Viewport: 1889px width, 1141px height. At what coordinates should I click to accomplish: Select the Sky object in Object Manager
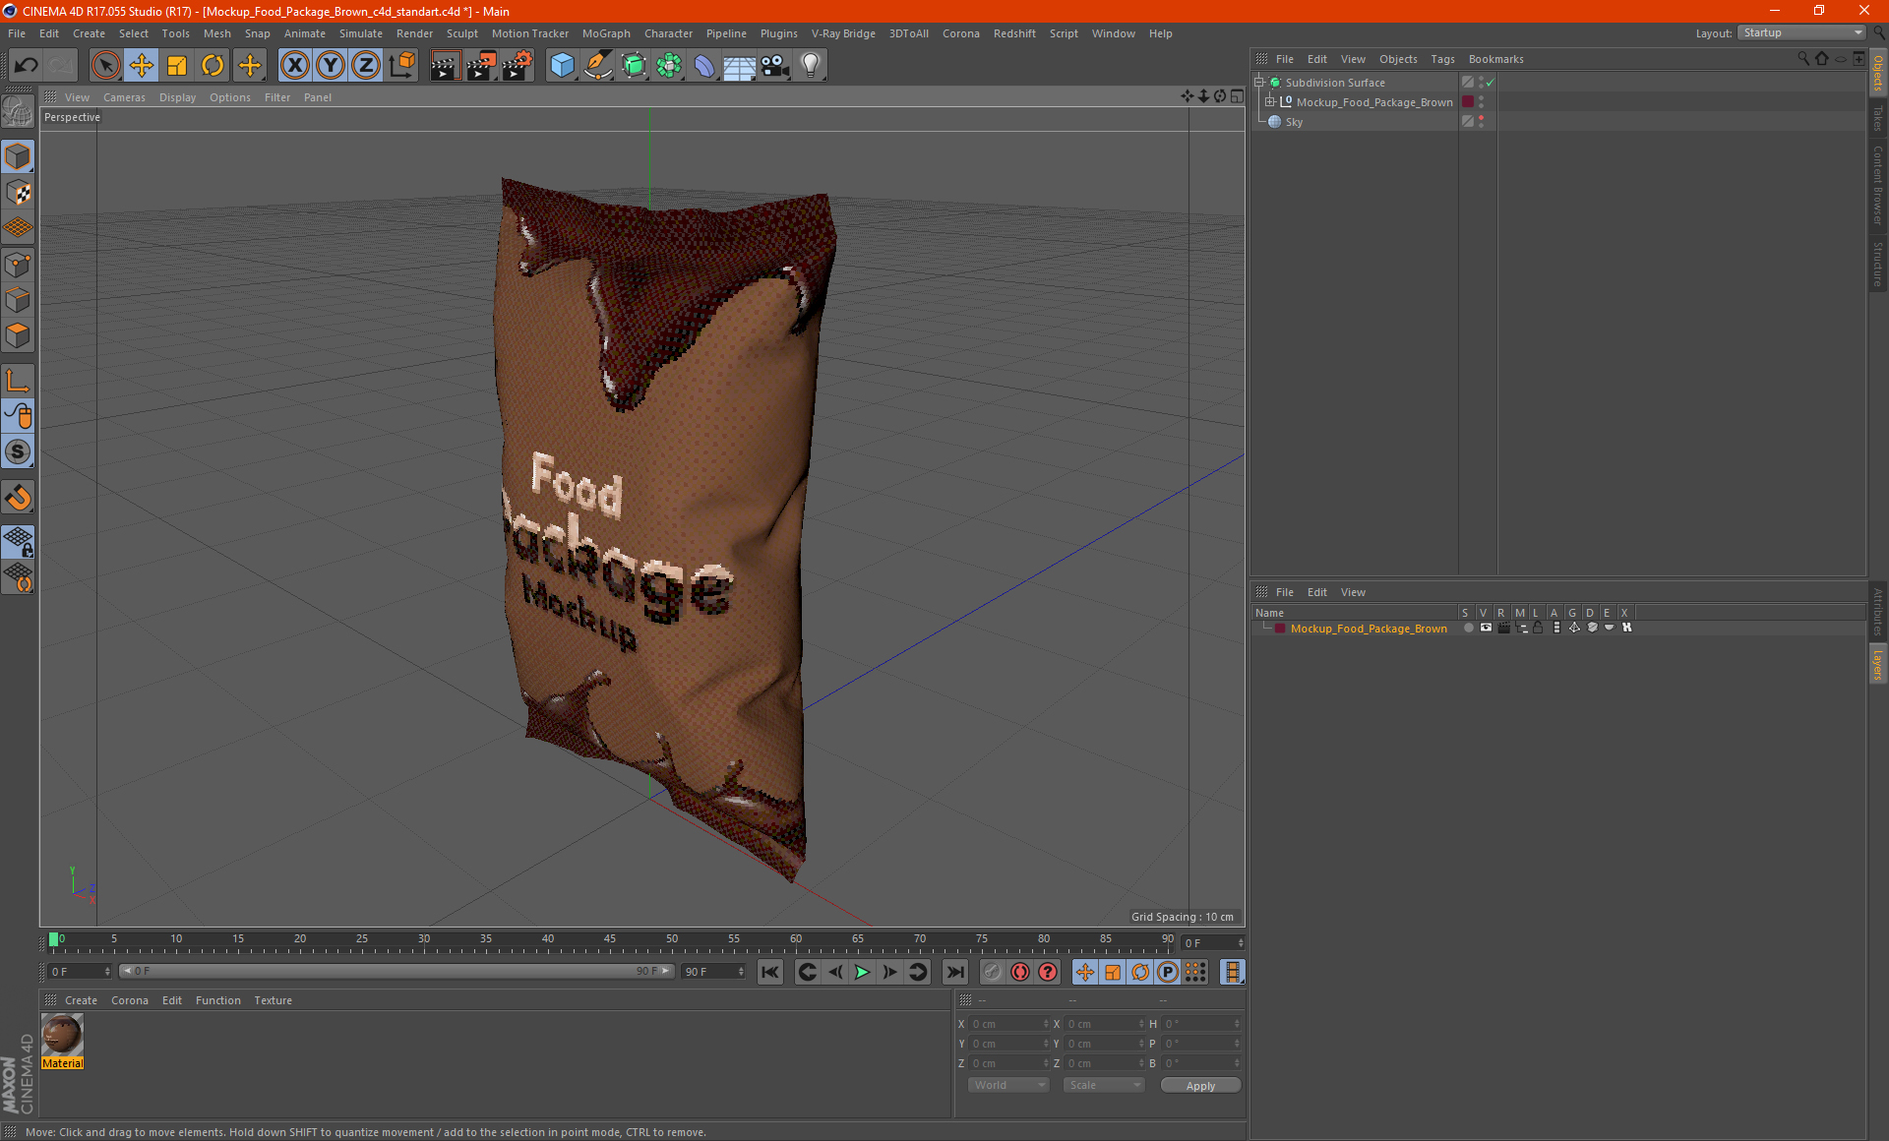[1294, 122]
